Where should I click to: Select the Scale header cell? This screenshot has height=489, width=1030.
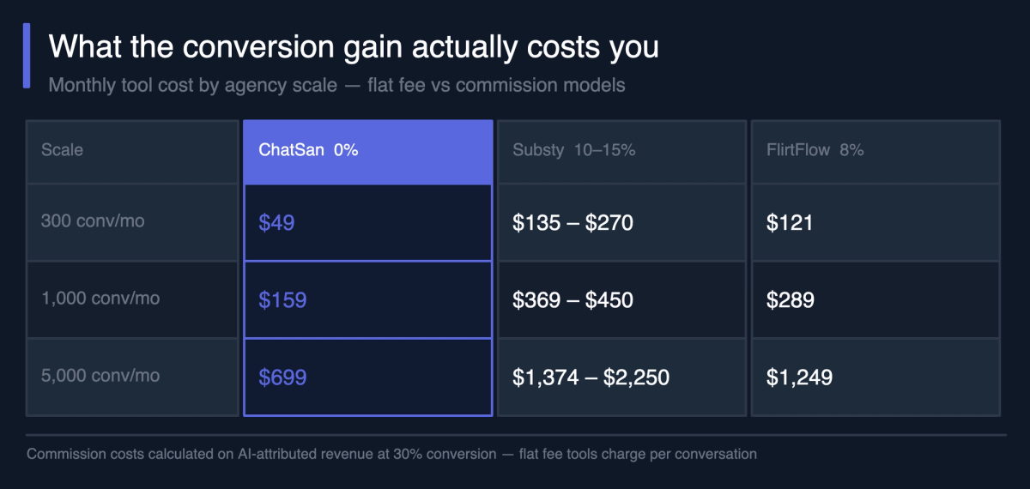pos(132,151)
